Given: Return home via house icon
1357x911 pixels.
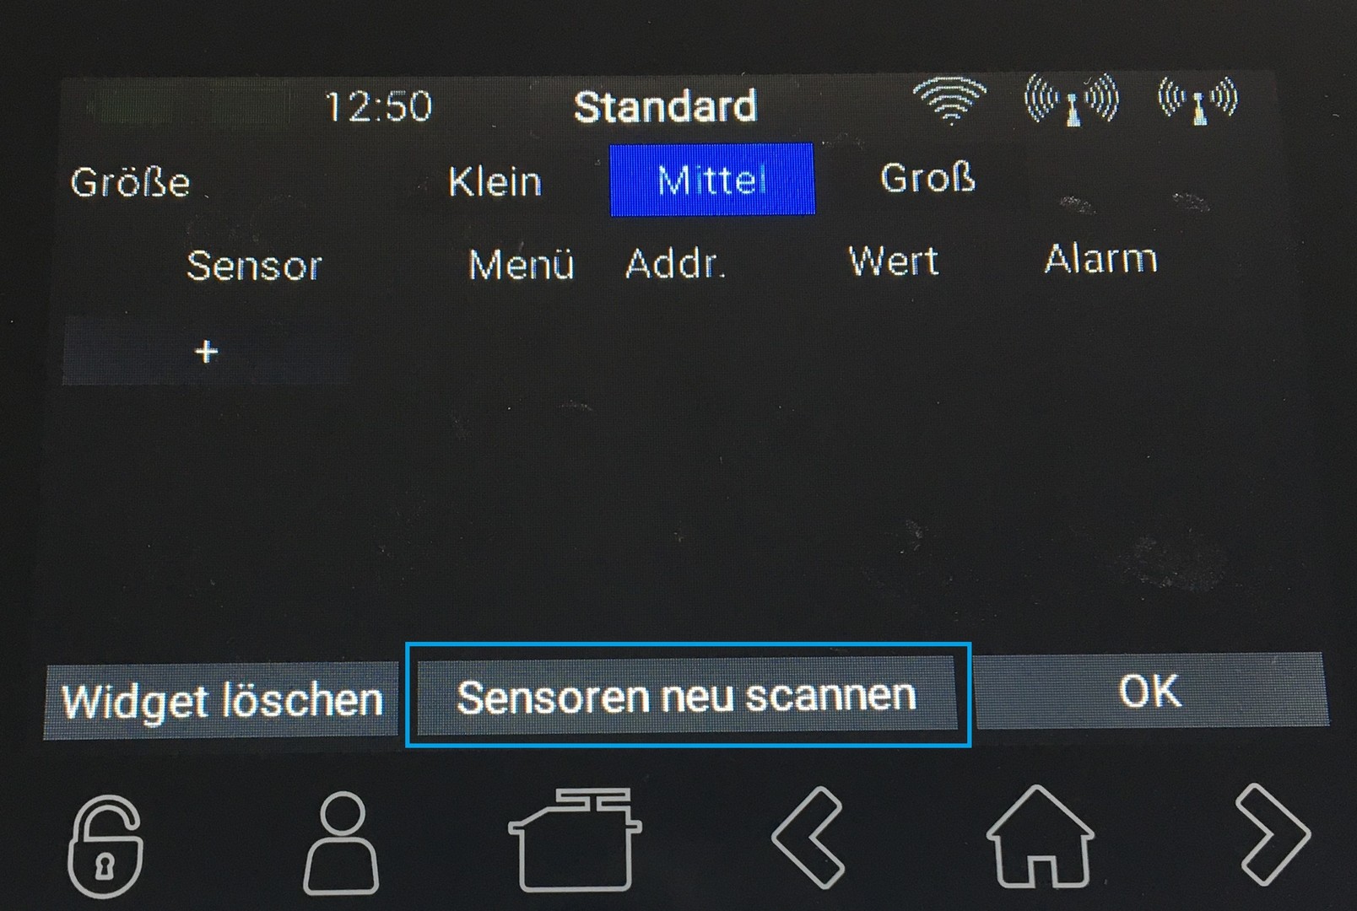Looking at the screenshot, I should 1040,836.
